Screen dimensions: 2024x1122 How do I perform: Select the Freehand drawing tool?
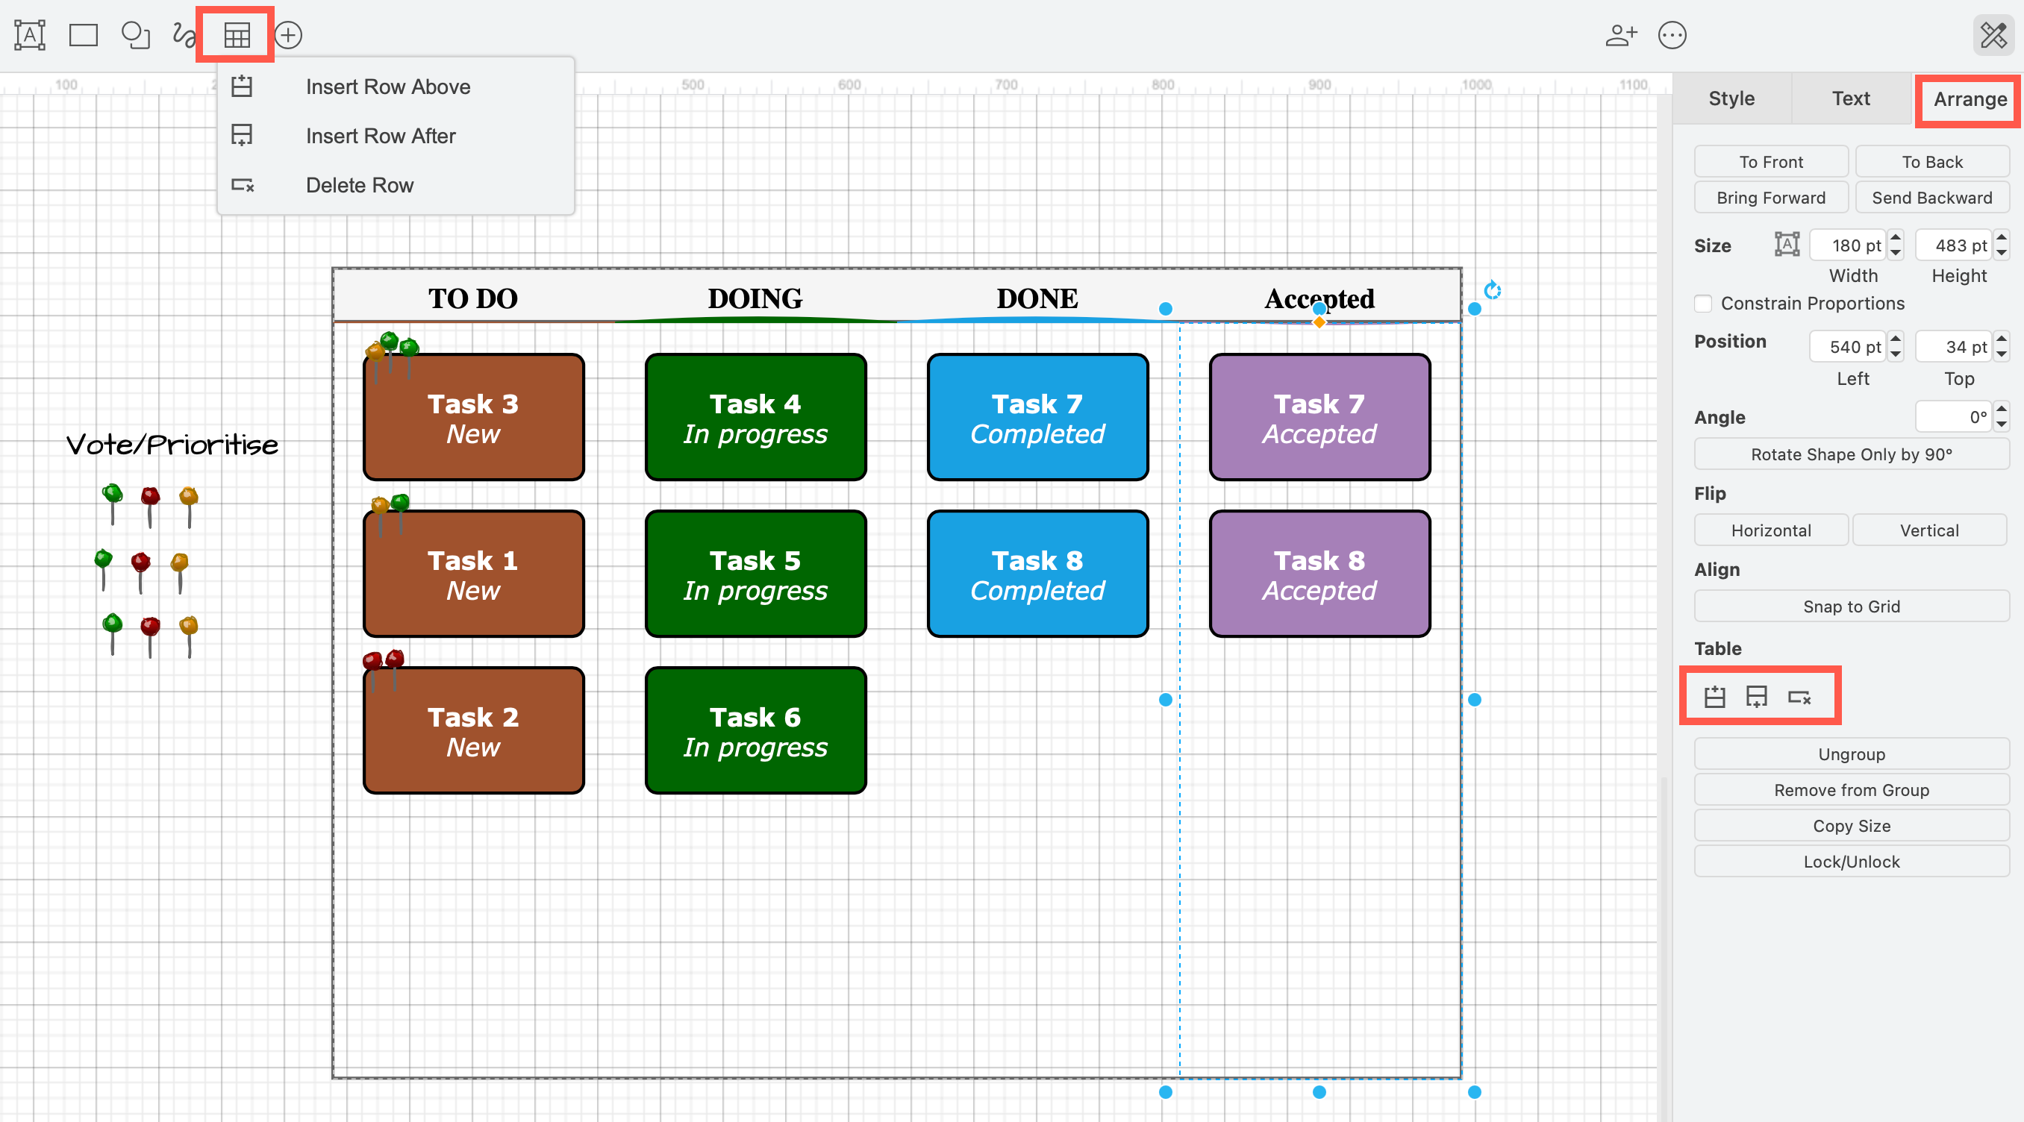(183, 34)
